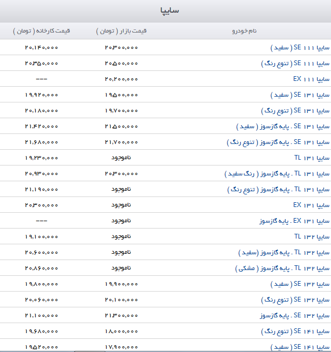Click market price 19,900,000 for 132 SE سفید

(x=121, y=284)
